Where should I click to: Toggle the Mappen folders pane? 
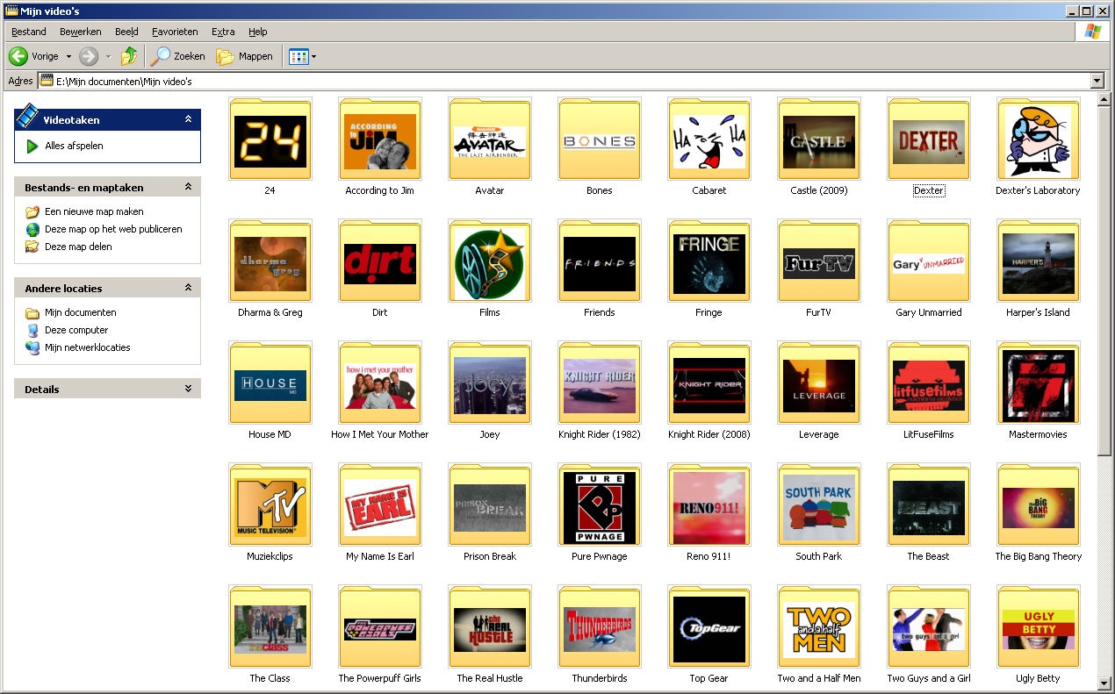245,56
